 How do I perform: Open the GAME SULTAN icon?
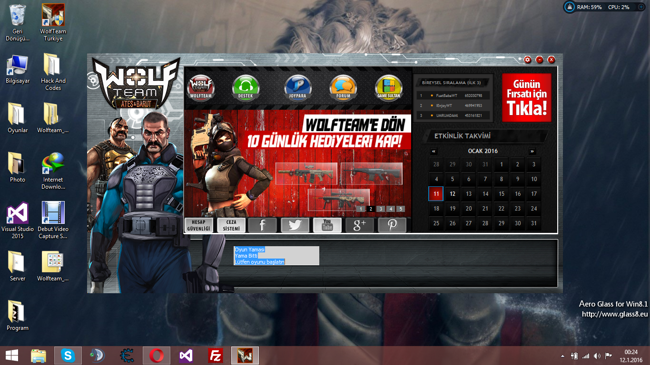pos(389,87)
